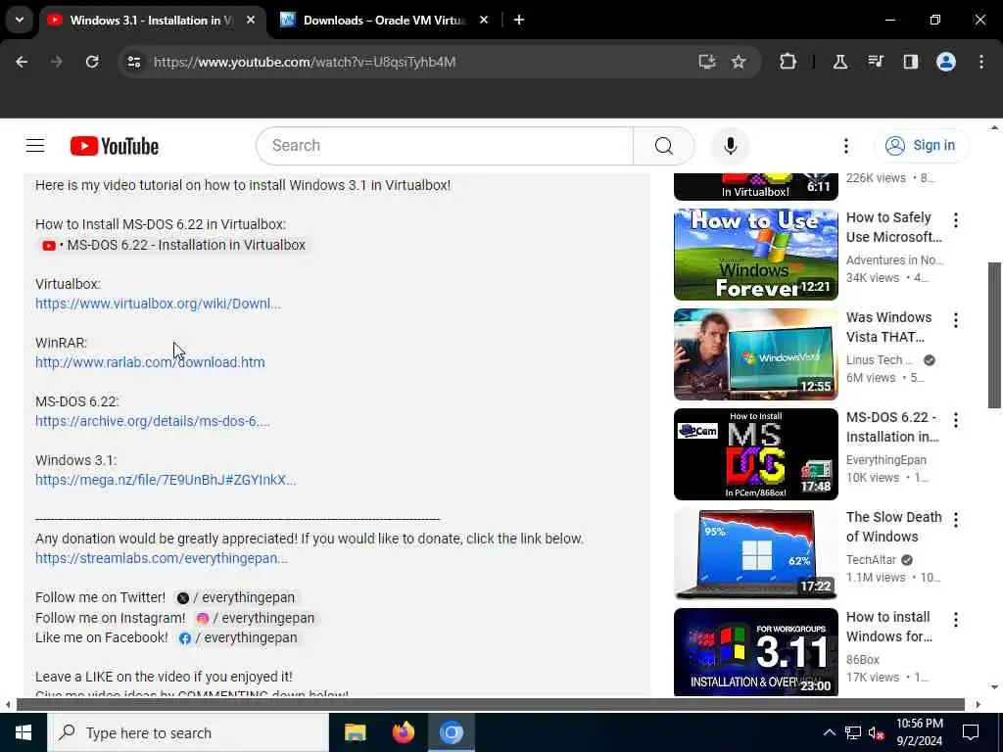Open 'How to Safely Use Microsoft' video title
The height and width of the screenshot is (752, 1003).
click(893, 227)
